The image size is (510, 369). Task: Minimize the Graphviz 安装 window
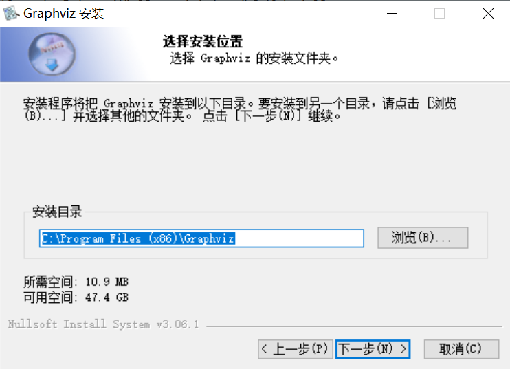pos(392,14)
